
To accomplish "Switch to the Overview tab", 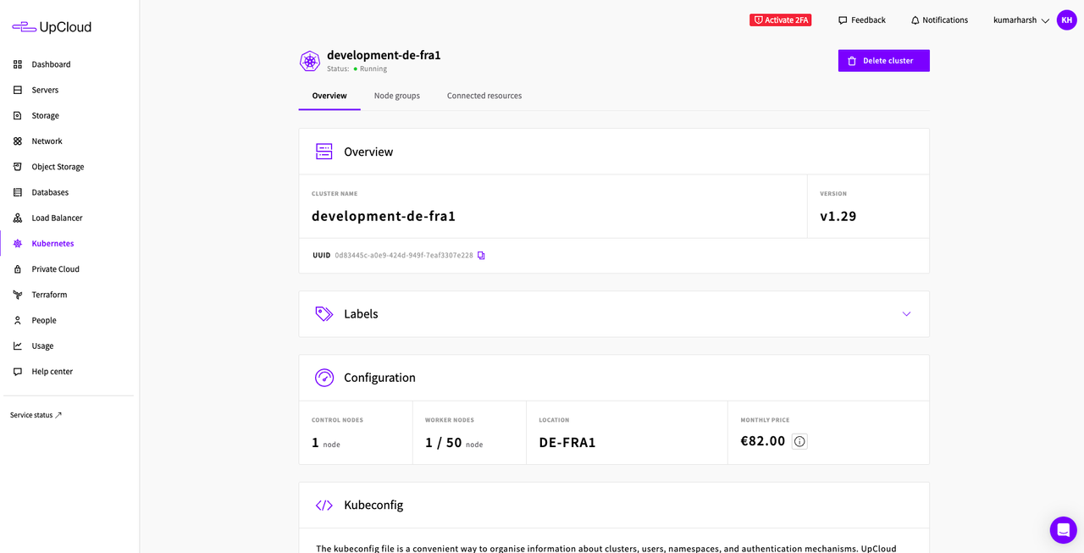I will [x=329, y=96].
